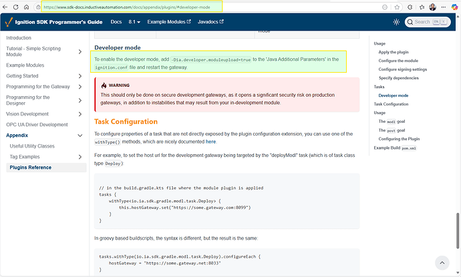Open the Docs navbar item
Image resolution: width=461 pixels, height=277 pixels.
[116, 22]
